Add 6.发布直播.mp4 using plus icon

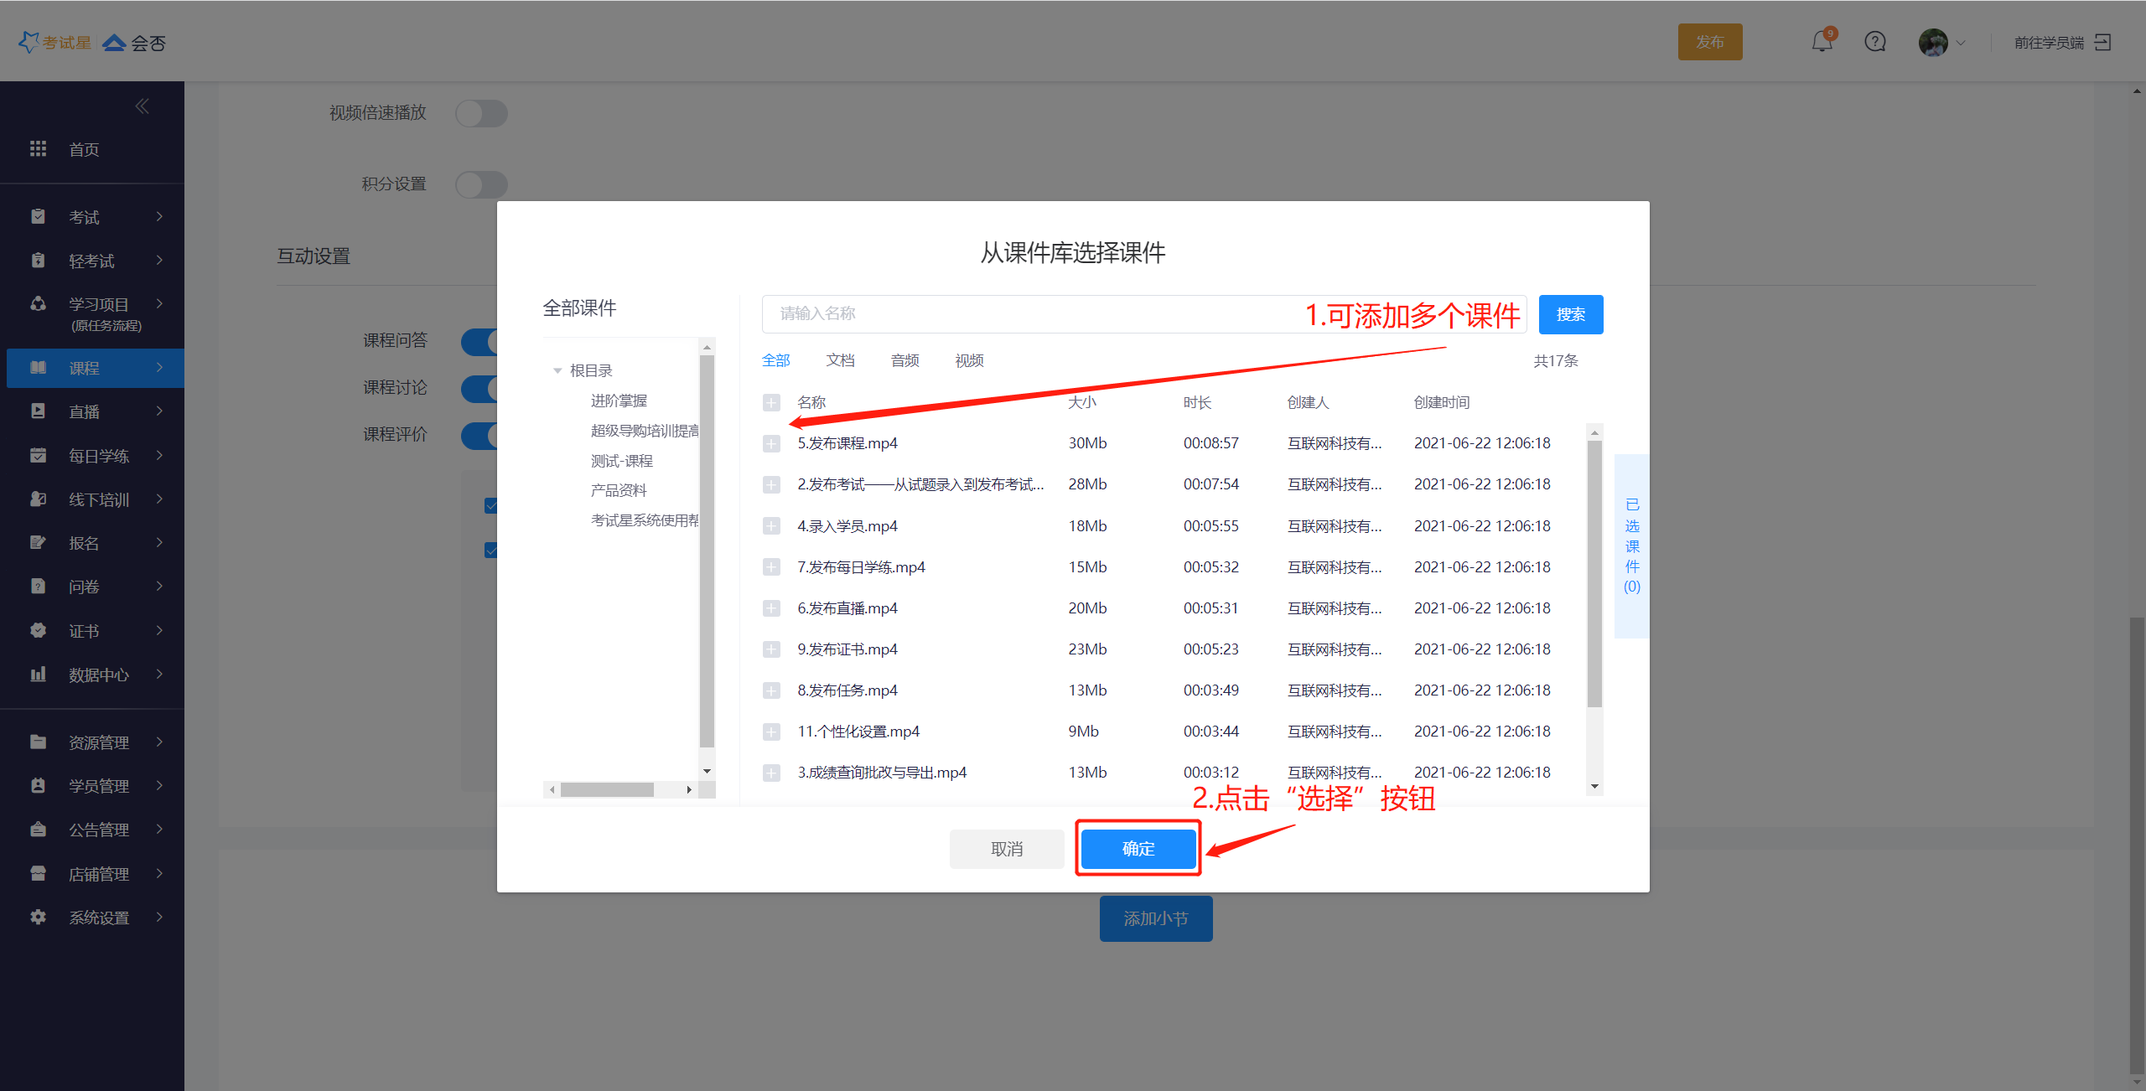(x=771, y=608)
